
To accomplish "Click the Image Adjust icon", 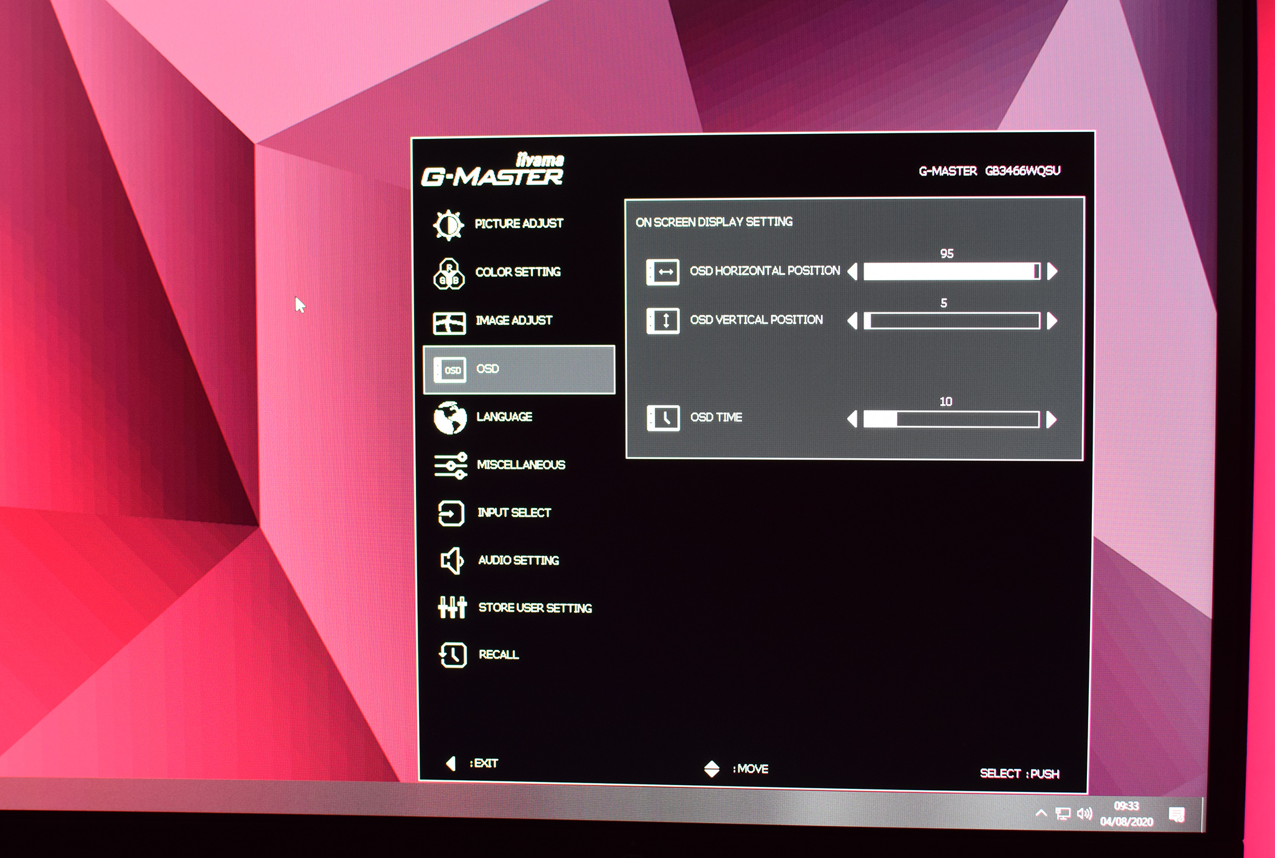I will tap(449, 323).
